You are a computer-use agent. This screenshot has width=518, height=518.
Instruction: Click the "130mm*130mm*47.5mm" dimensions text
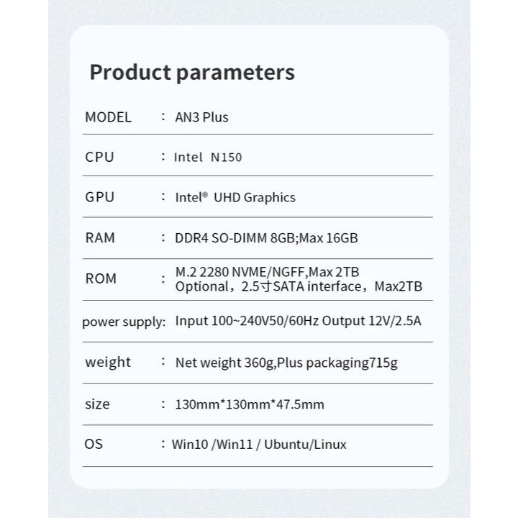click(x=250, y=404)
